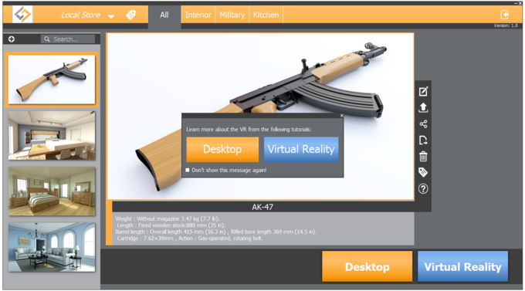The width and height of the screenshot is (525, 291).
Task: Click the share icon in side toolbar
Action: [423, 124]
